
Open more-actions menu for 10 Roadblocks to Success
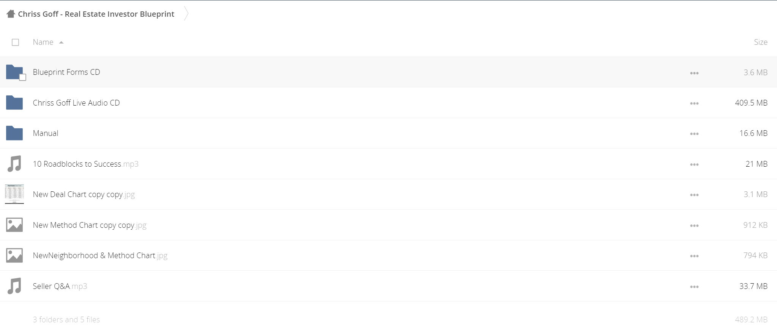point(694,164)
